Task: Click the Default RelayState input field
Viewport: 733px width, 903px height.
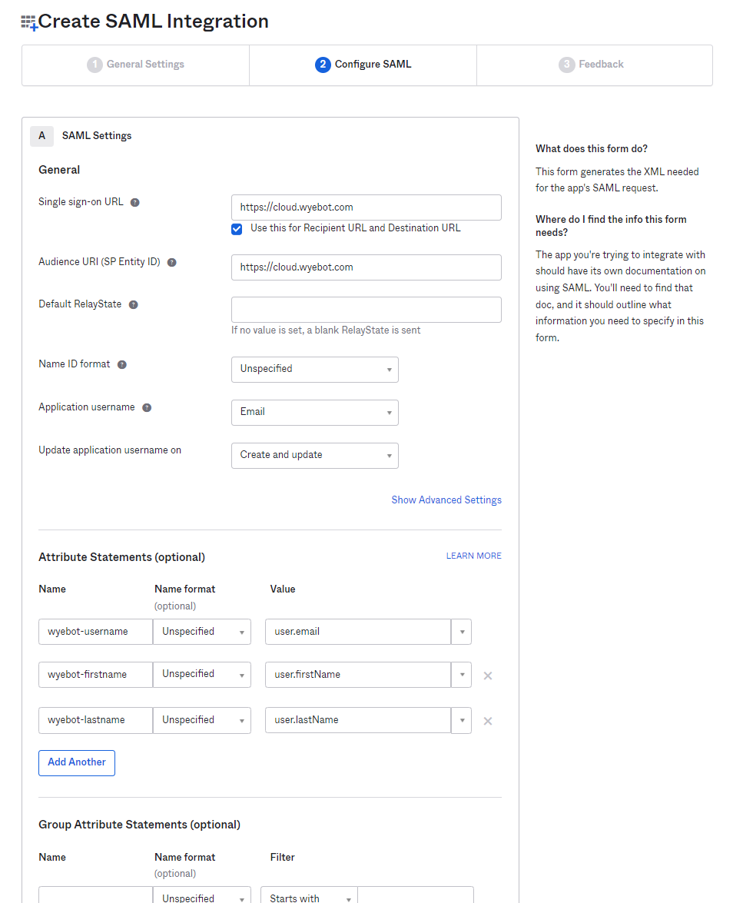Action: point(366,310)
